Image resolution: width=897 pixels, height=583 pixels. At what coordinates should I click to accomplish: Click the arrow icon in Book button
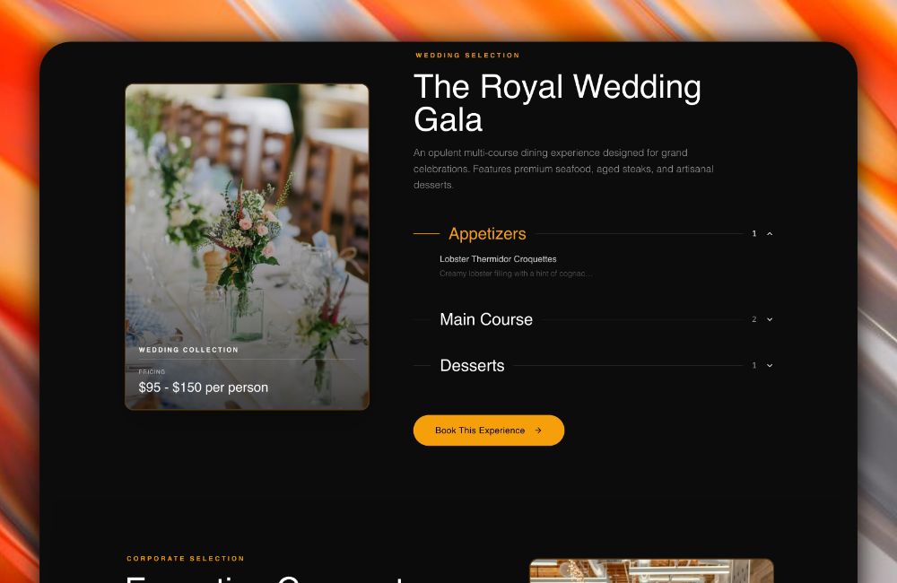[537, 431]
